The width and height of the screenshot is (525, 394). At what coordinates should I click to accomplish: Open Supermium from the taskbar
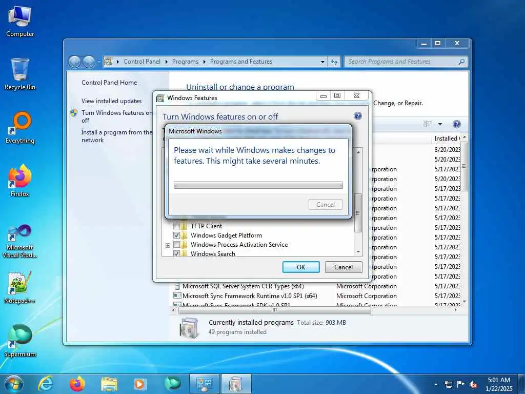pyautogui.click(x=172, y=384)
